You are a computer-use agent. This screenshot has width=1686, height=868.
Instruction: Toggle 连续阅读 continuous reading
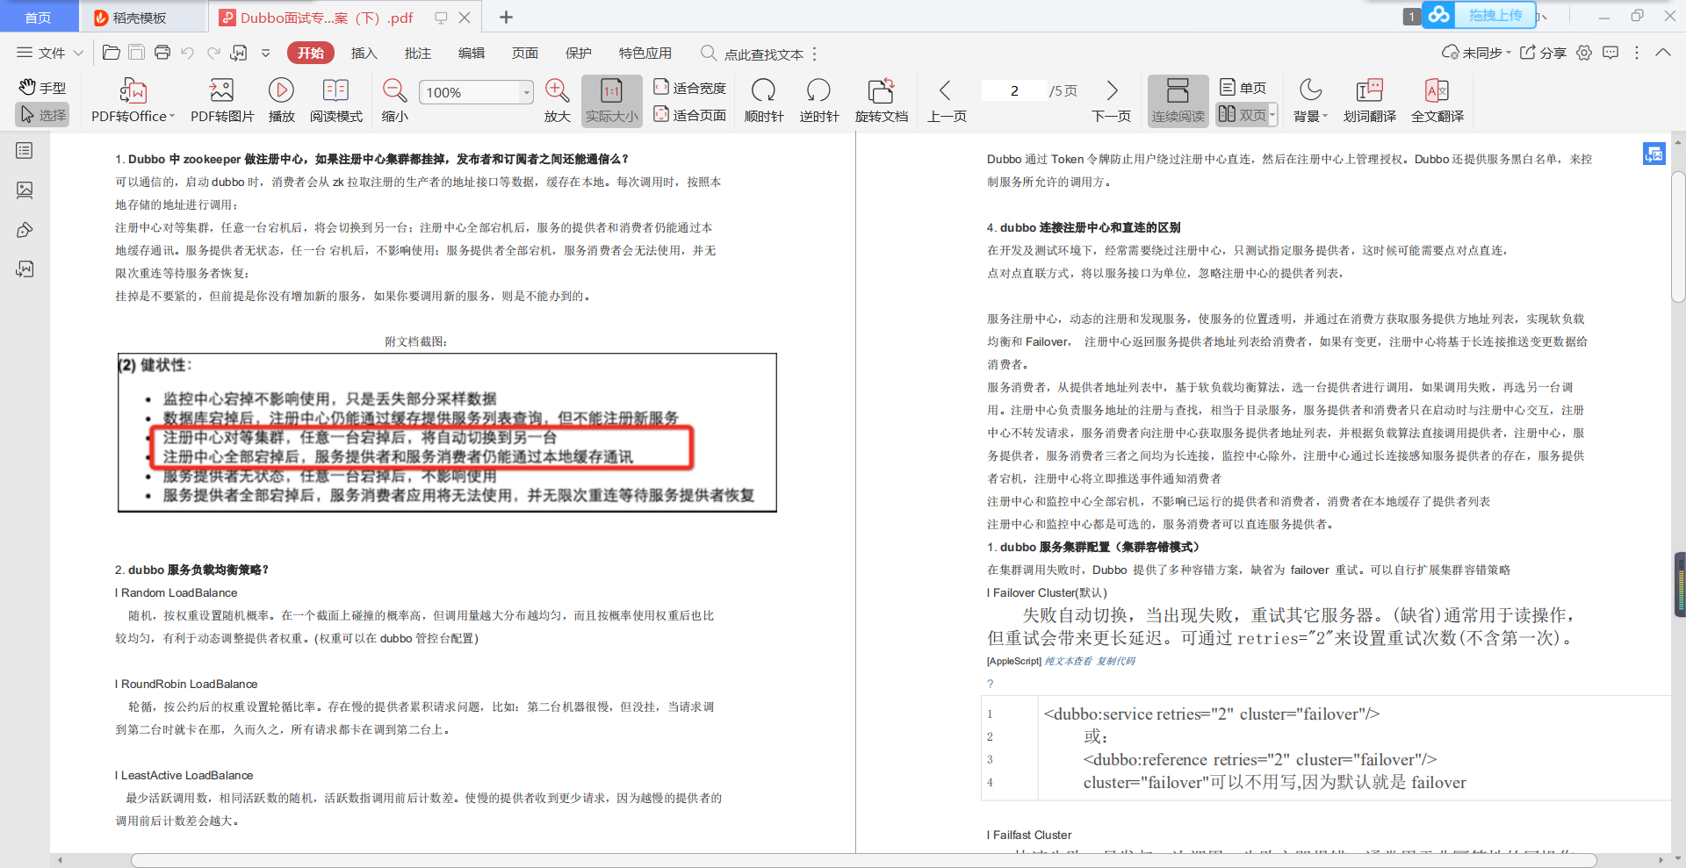click(1178, 101)
